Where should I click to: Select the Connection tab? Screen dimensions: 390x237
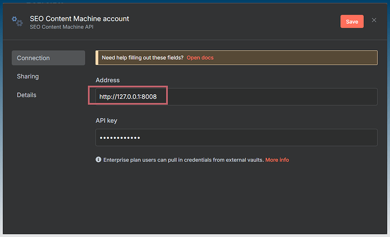pos(49,58)
